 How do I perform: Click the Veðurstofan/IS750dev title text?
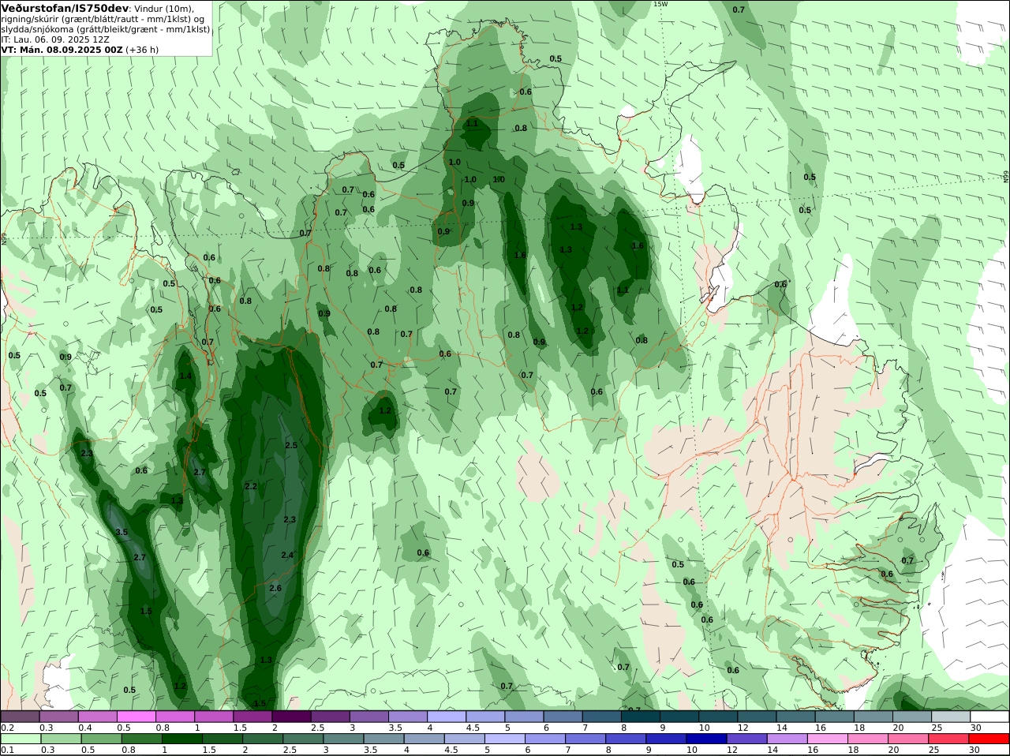click(x=65, y=8)
